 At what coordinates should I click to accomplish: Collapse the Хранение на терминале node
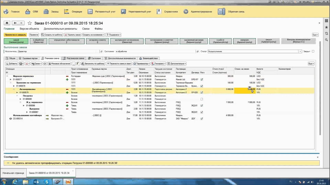(x=11, y=83)
